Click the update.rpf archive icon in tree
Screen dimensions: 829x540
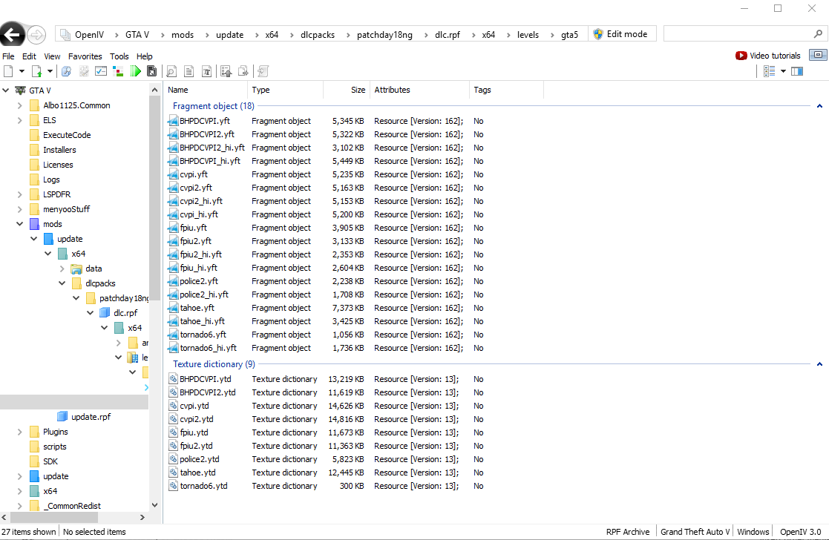click(x=62, y=416)
